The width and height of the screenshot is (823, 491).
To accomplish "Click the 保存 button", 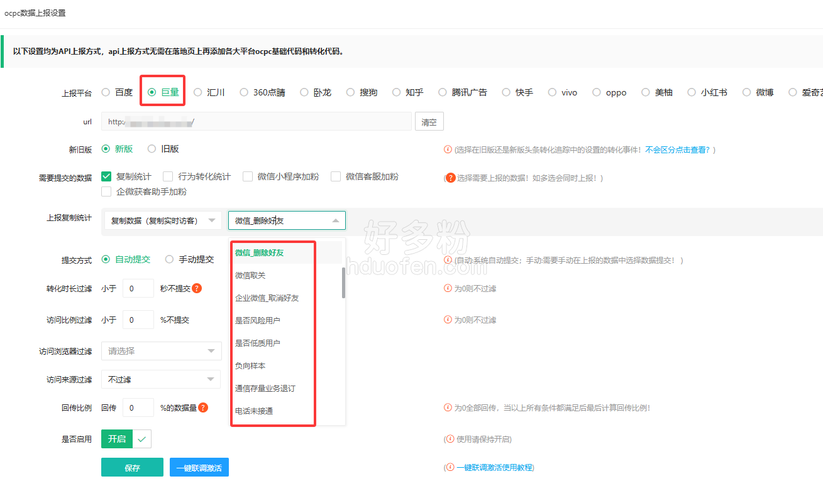I will tap(132, 468).
